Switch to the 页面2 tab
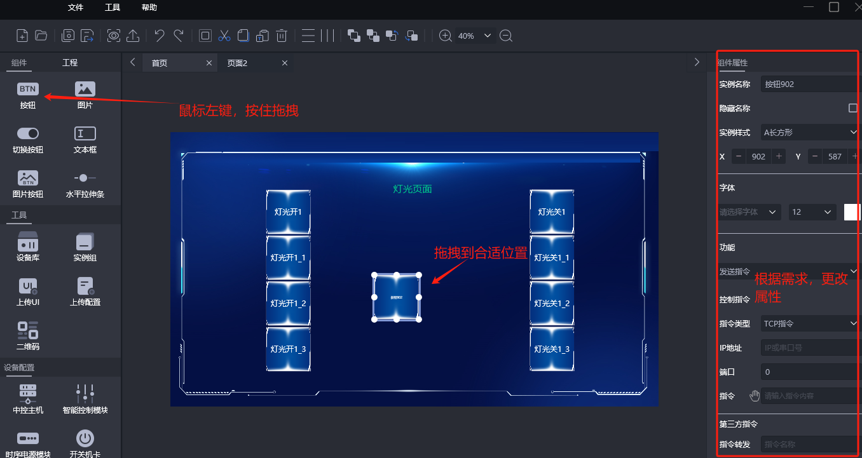 (238, 63)
